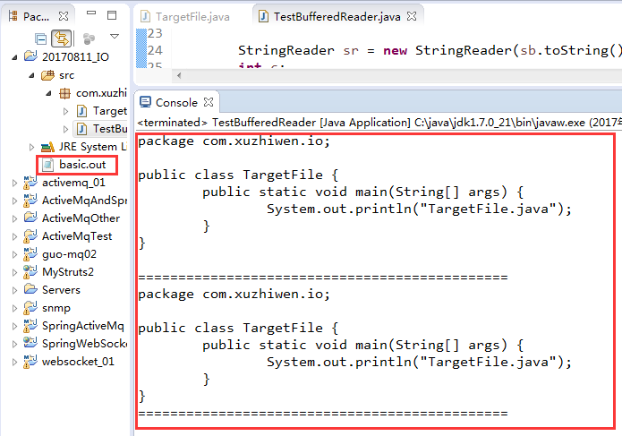Expand the ActiveMqTest project
The width and height of the screenshot is (622, 436).
tap(14, 237)
